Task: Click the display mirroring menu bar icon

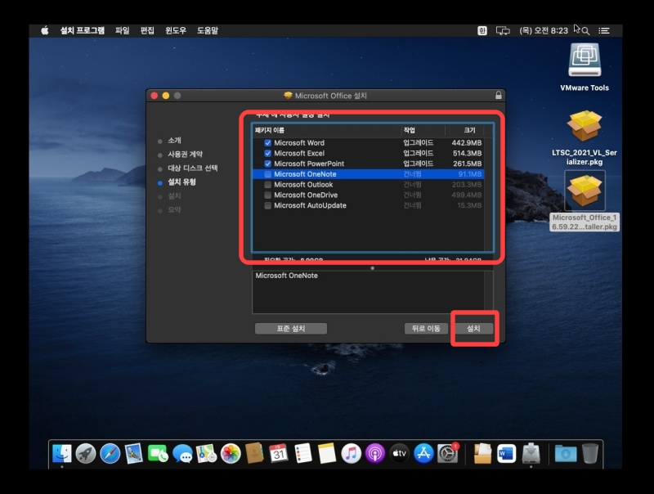Action: tap(503, 30)
